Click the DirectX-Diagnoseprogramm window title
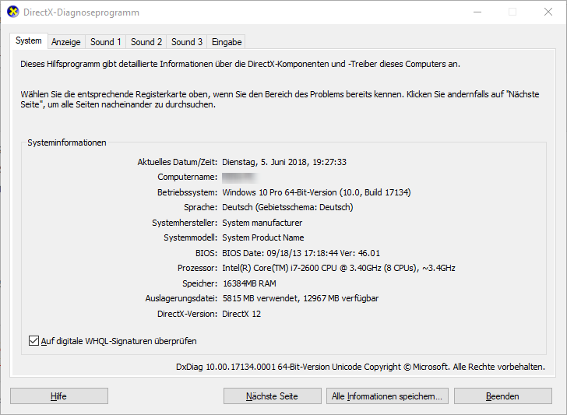The width and height of the screenshot is (567, 415). click(x=81, y=12)
